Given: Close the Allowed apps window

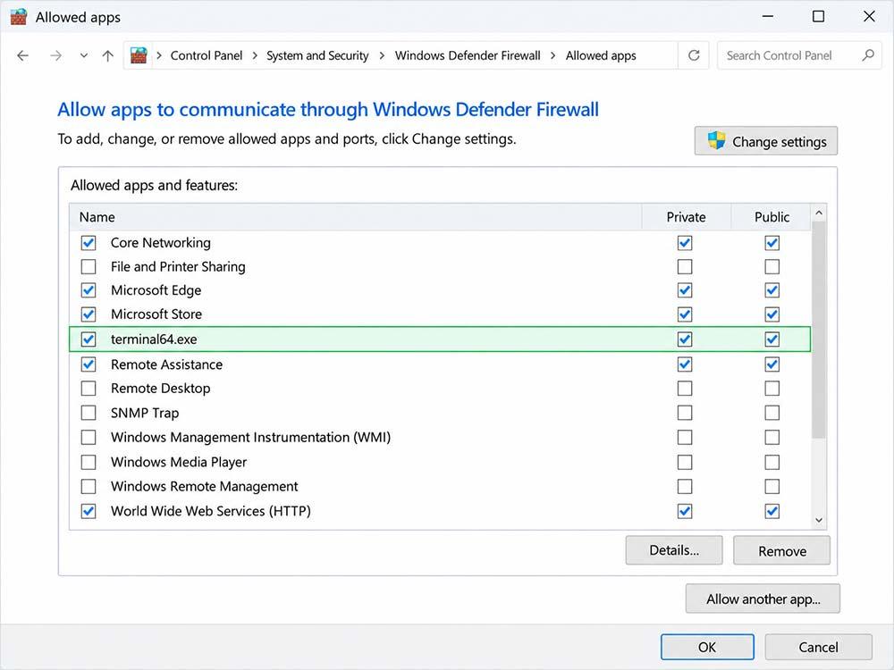Looking at the screenshot, I should [869, 16].
